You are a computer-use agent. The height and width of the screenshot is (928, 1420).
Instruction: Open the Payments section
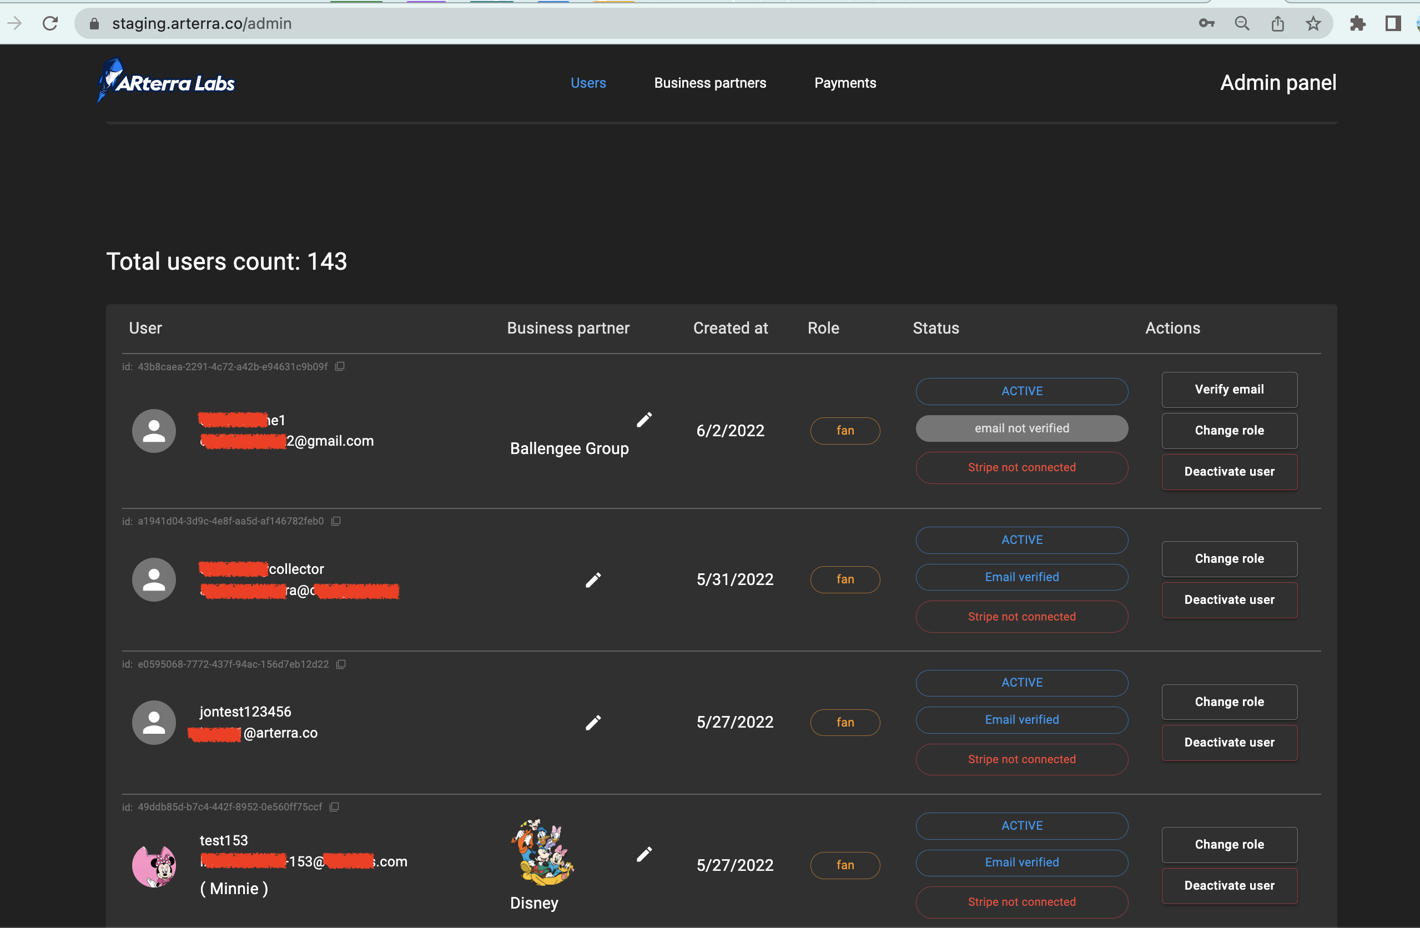845,83
